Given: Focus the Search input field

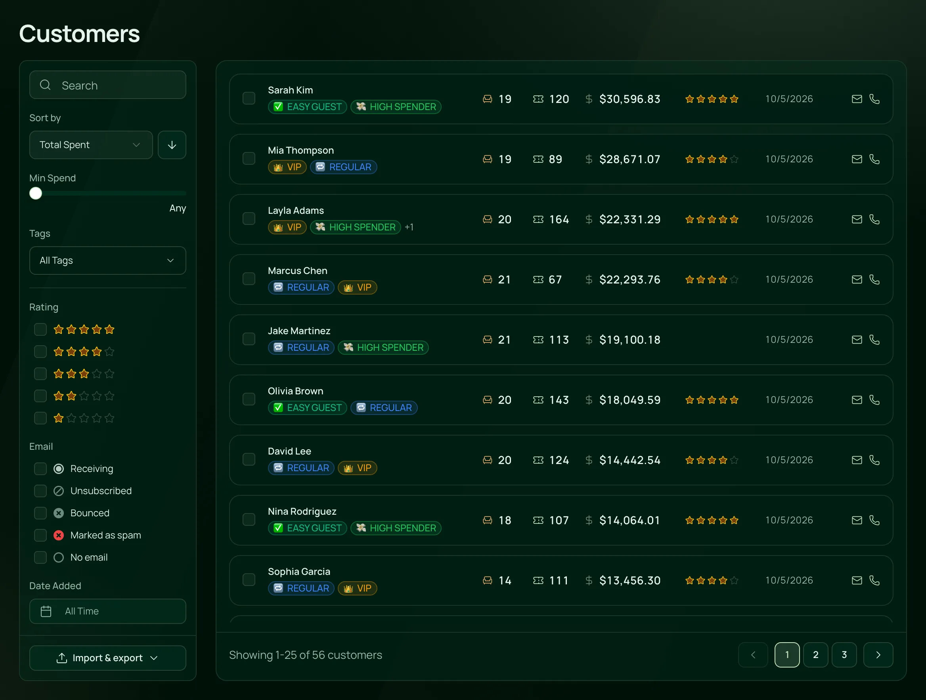Looking at the screenshot, I should click(107, 85).
